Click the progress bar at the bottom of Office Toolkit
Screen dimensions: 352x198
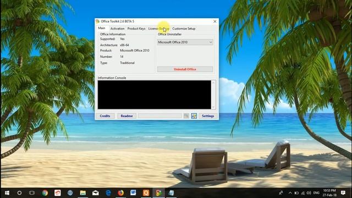coord(160,116)
